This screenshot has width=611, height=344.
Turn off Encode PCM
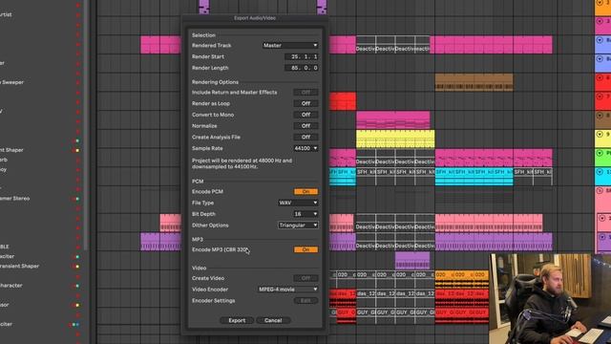tap(305, 191)
